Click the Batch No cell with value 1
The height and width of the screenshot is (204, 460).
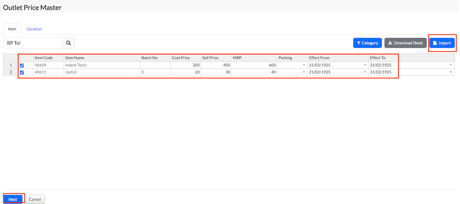156,72
